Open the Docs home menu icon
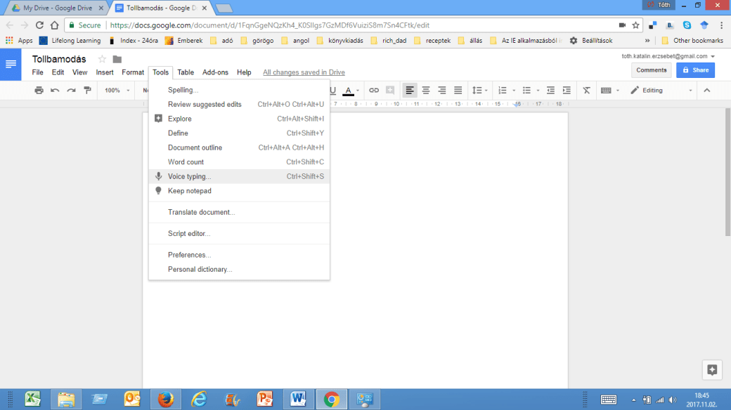The height and width of the screenshot is (410, 731). click(11, 65)
